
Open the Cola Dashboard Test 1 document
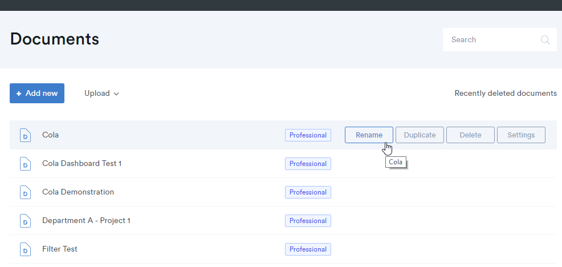[82, 164]
